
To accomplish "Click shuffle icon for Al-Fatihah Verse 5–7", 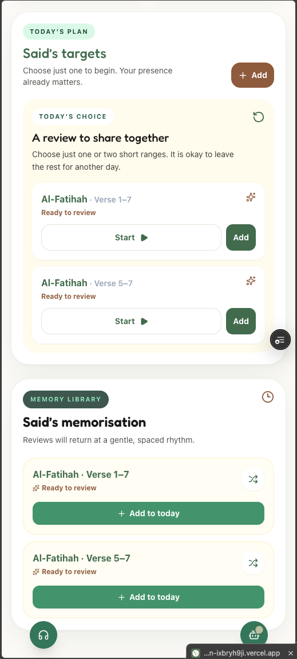I will [253, 563].
